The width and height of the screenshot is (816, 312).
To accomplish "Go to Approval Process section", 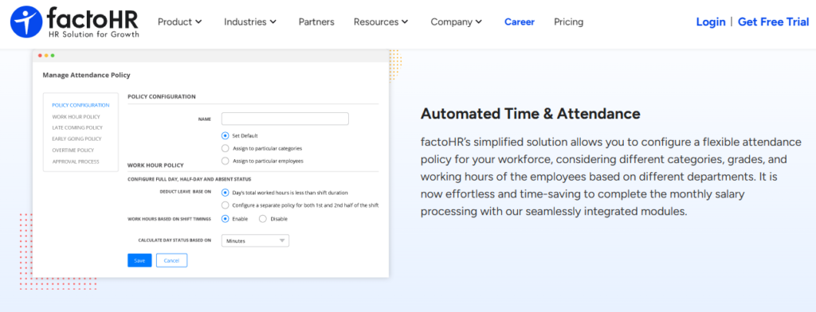I will point(76,162).
